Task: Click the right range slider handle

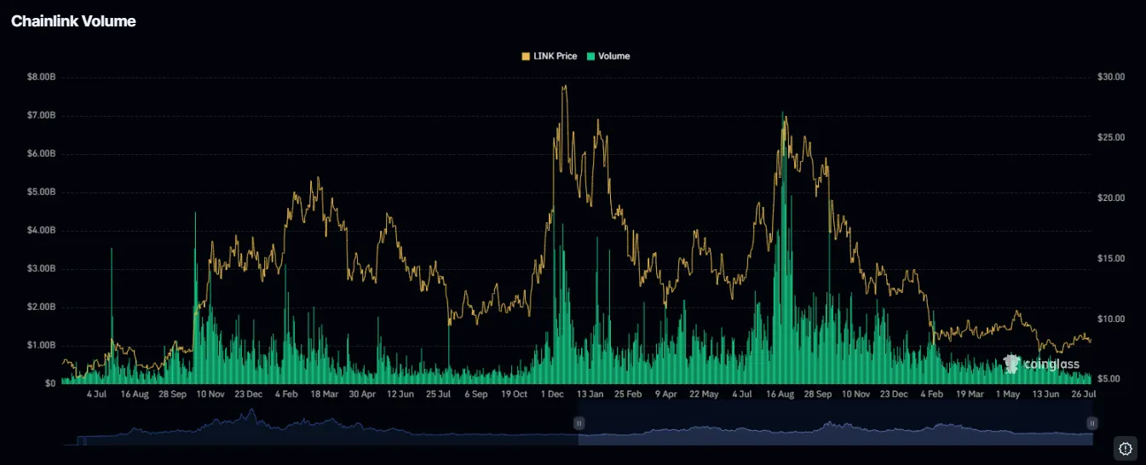Action: pos(1092,422)
